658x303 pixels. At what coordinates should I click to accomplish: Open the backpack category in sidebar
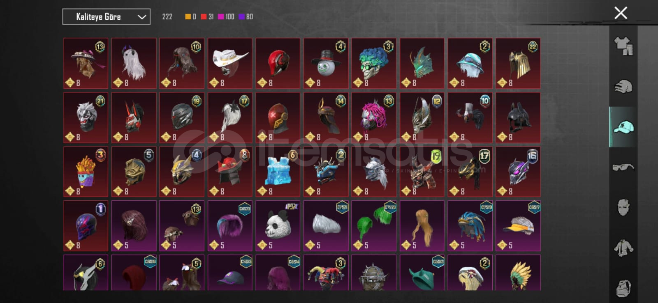[623, 287]
